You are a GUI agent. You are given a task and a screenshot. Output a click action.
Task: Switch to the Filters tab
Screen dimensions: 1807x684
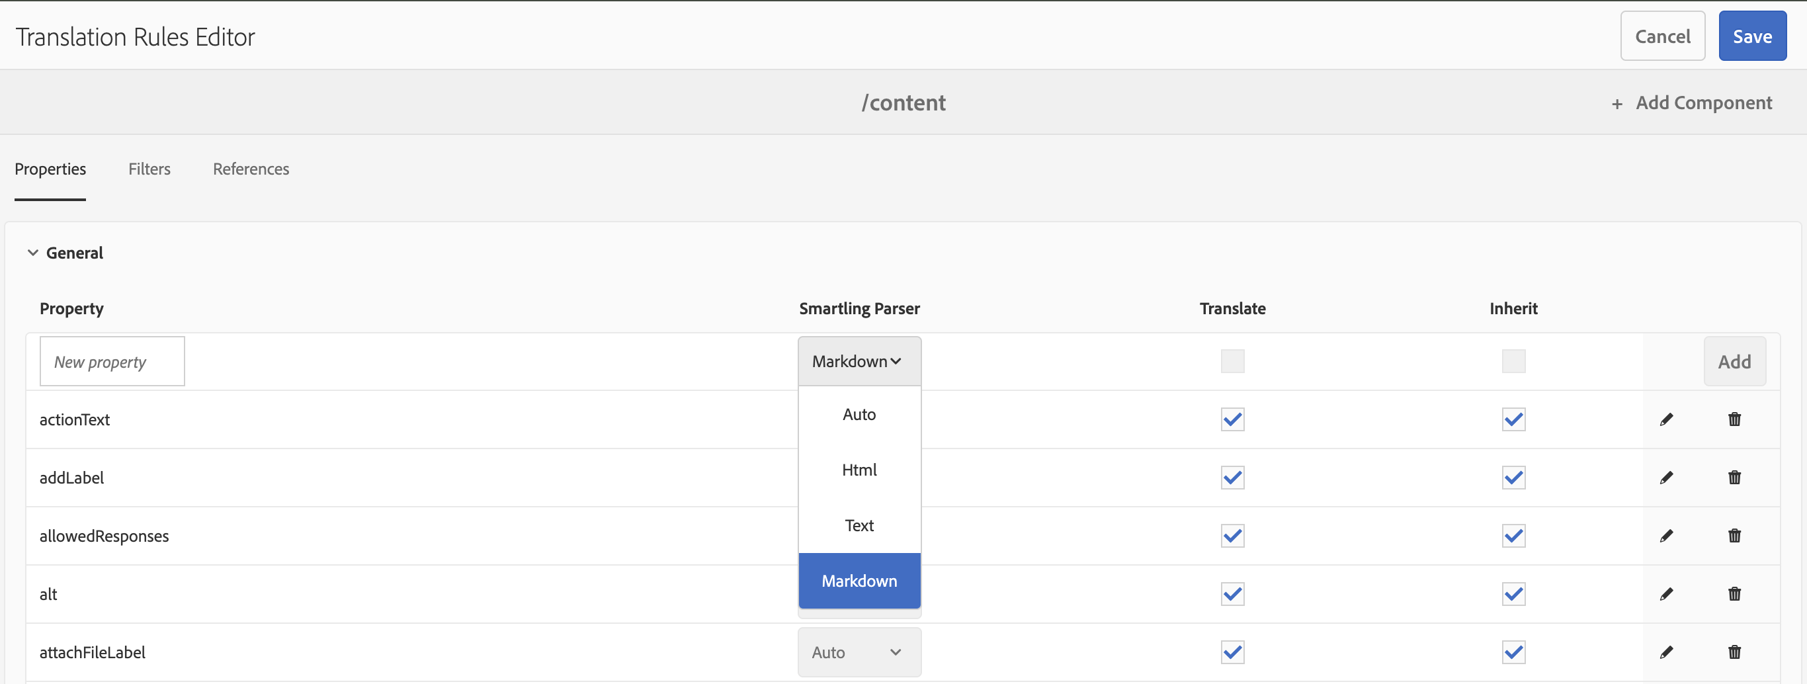click(149, 169)
